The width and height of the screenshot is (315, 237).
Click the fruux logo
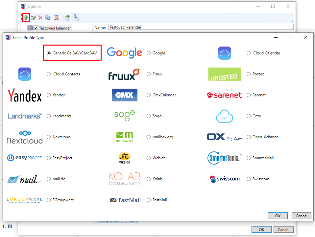point(124,74)
